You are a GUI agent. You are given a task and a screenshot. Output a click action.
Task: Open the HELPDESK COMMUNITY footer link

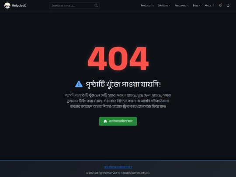[x=118, y=167]
